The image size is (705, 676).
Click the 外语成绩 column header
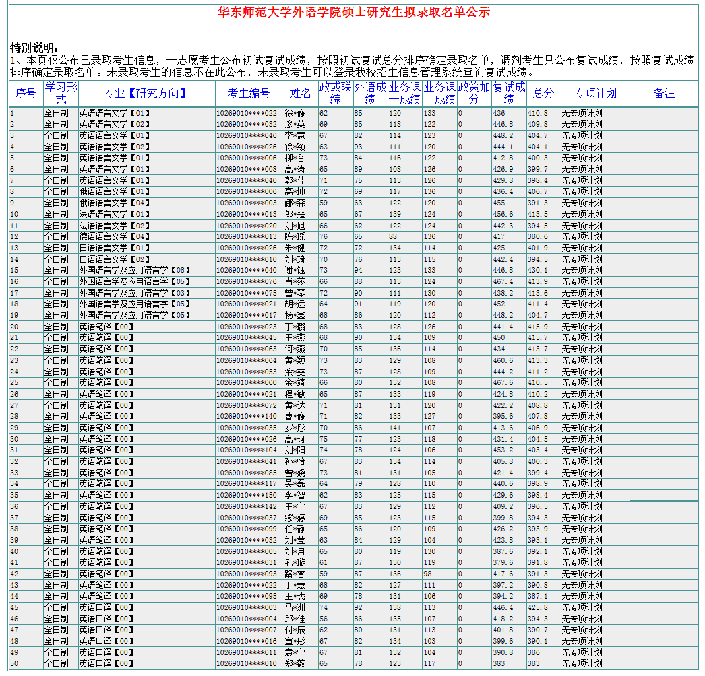[370, 94]
